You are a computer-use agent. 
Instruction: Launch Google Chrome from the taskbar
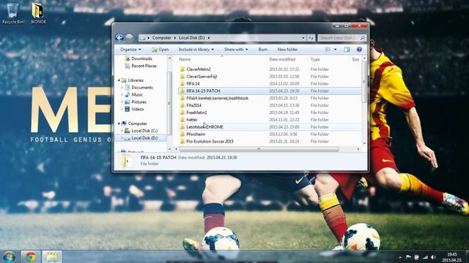click(30, 256)
